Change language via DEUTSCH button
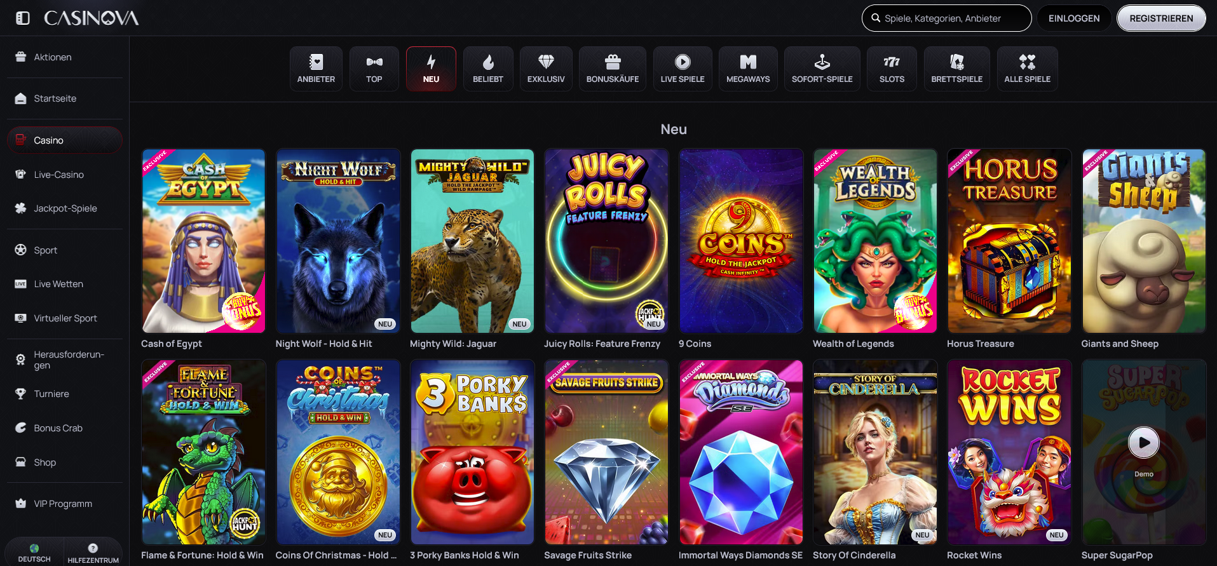This screenshot has height=566, width=1217. point(34,553)
